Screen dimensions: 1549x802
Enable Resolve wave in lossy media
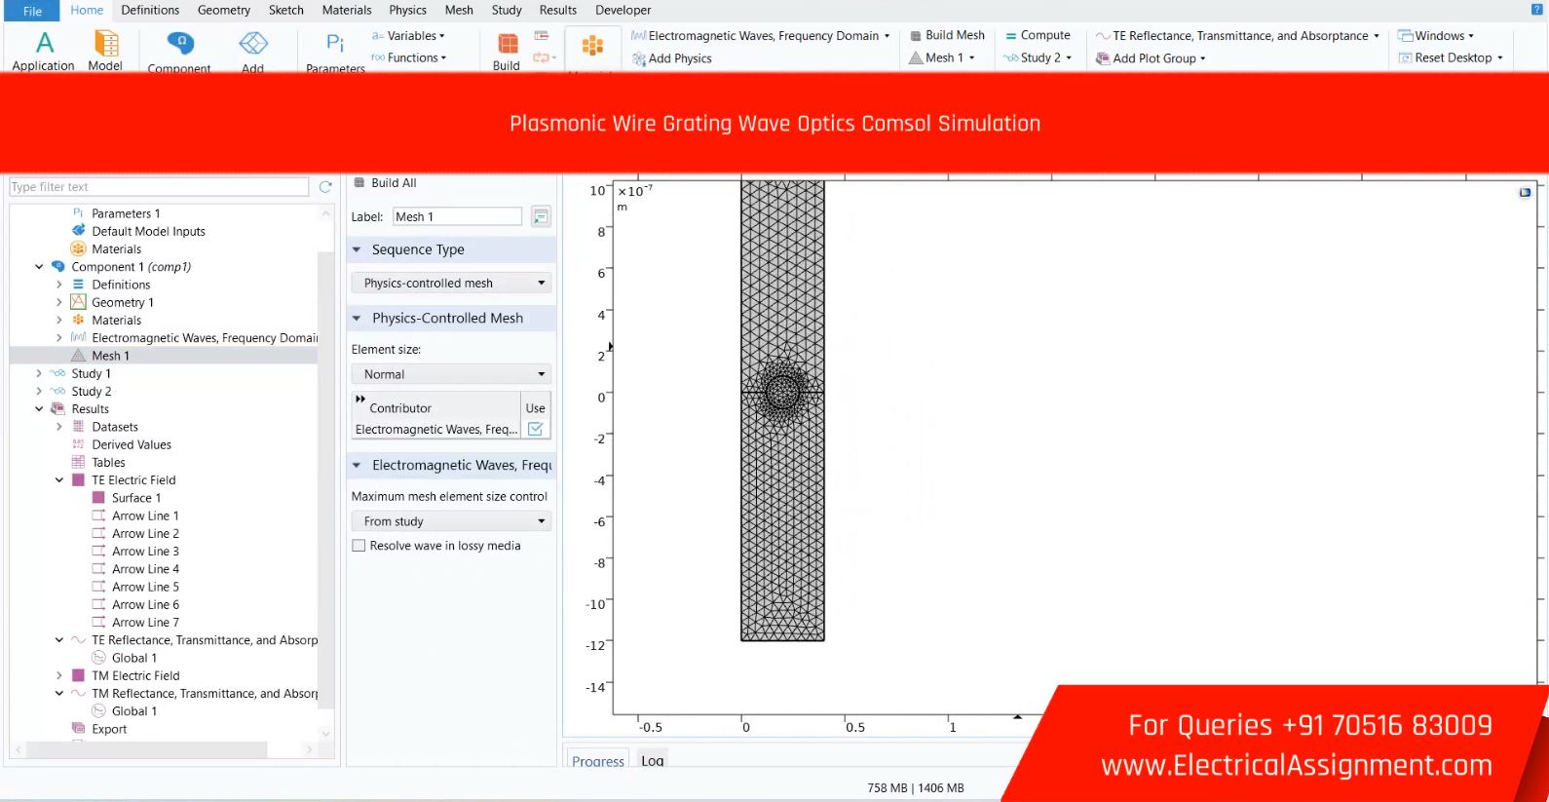pyautogui.click(x=359, y=546)
